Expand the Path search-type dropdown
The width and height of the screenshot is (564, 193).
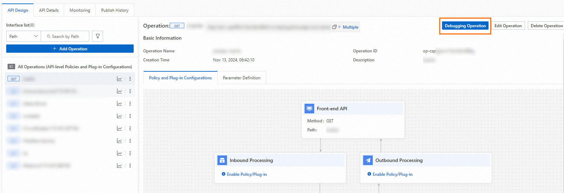(23, 36)
